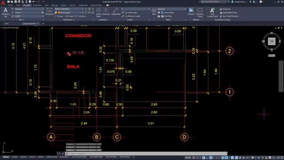Click the Remove Leader tool
This screenshot has width=284, height=160.
pyautogui.click(x=132, y=16)
